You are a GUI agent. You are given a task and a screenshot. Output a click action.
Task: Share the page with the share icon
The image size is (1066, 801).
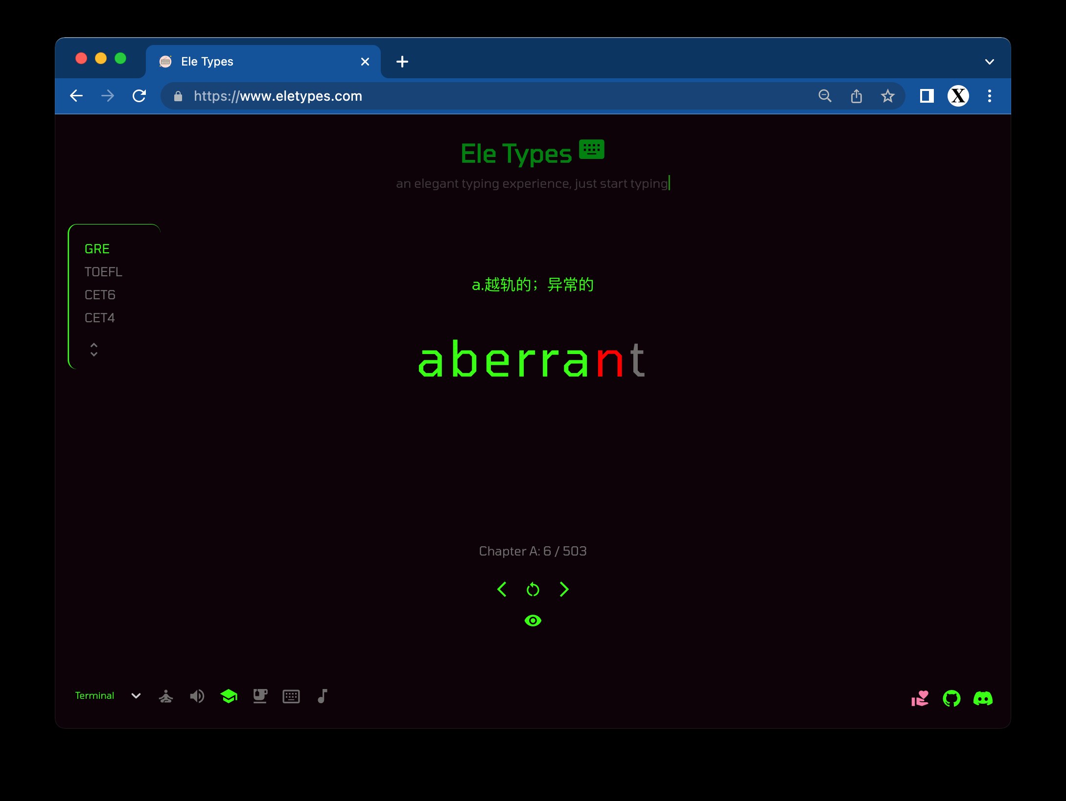856,96
